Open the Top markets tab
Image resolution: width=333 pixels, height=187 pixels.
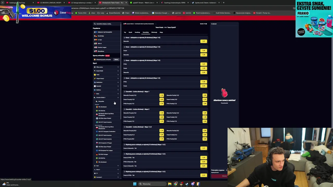click(125, 32)
